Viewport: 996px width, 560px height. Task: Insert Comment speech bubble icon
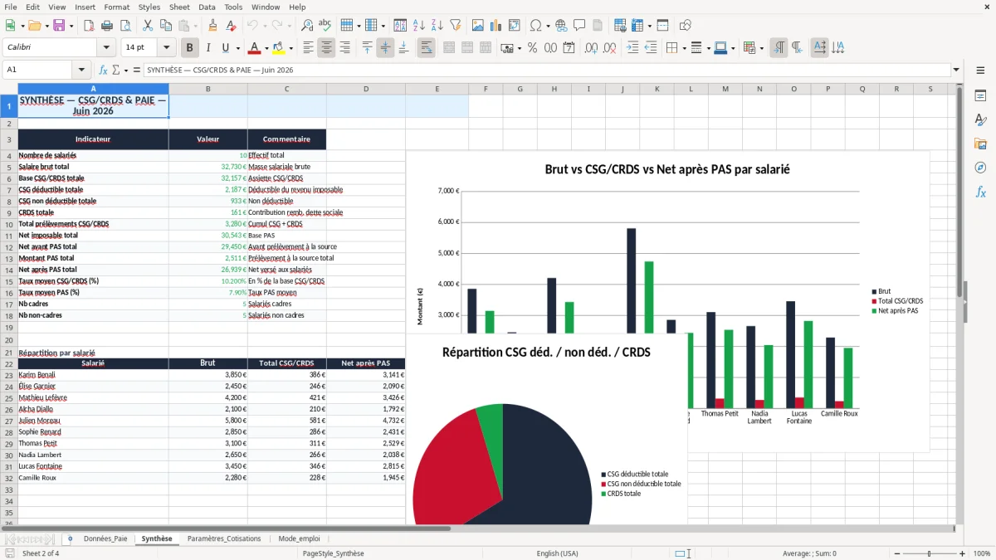(x=579, y=26)
